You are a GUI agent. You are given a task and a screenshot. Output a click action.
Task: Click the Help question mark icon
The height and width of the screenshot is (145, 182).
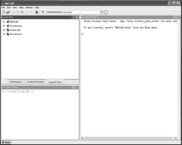tap(43, 12)
